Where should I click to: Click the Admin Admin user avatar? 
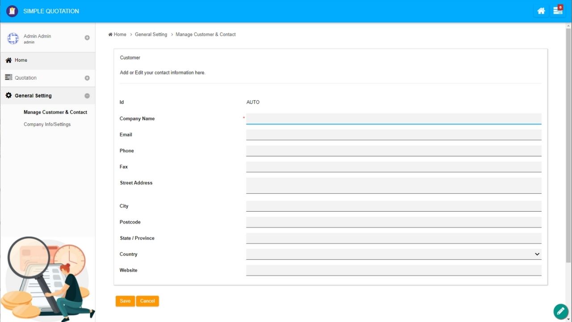coord(13,38)
